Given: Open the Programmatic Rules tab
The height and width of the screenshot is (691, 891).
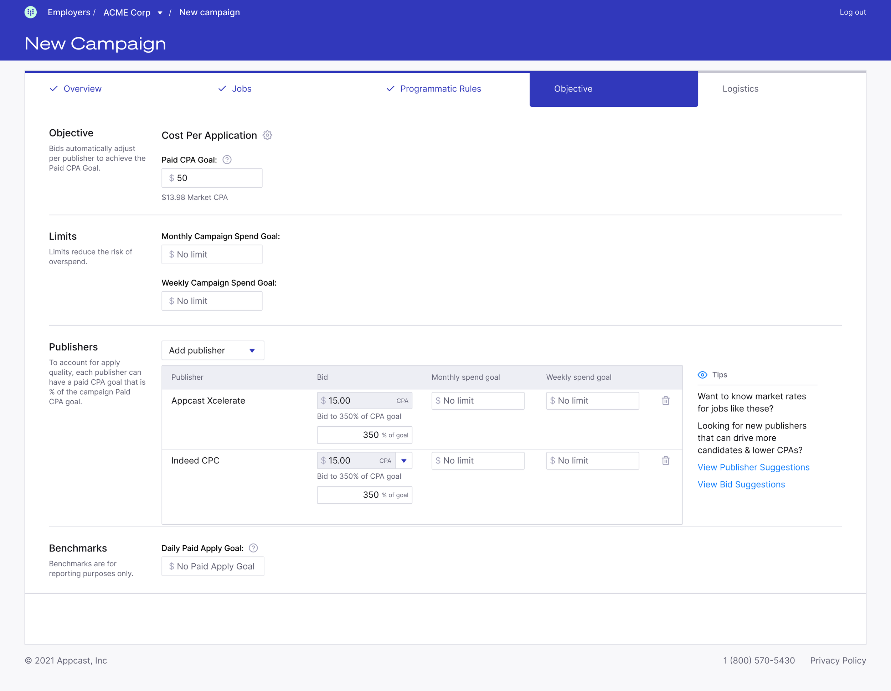Looking at the screenshot, I should (440, 89).
